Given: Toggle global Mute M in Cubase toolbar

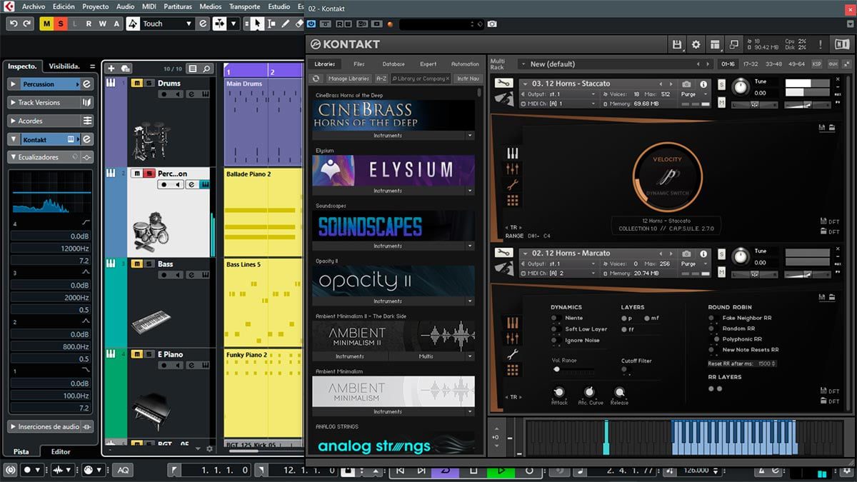Looking at the screenshot, I should [x=47, y=24].
